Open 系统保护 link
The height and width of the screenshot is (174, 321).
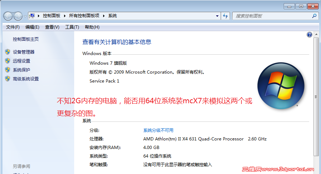pos(21,70)
